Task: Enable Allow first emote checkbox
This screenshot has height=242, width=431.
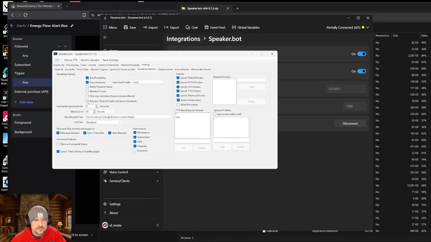Action: pos(178,105)
